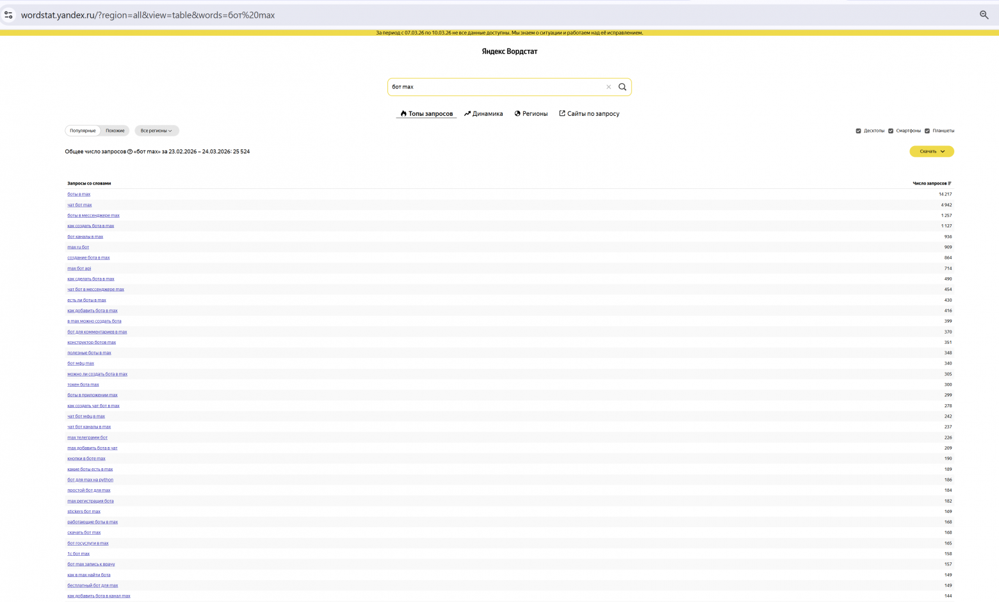Open the "как добавить бота в канал max" link
999x602 pixels.
pyautogui.click(x=99, y=596)
